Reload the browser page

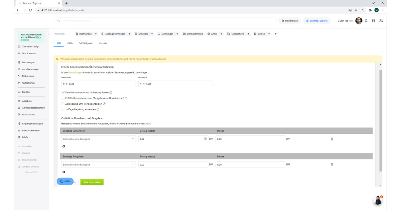(31, 10)
